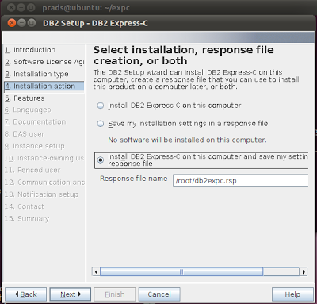Click the prads@ubuntu terminal title bar
The image size is (317, 304).
click(x=158, y=7)
